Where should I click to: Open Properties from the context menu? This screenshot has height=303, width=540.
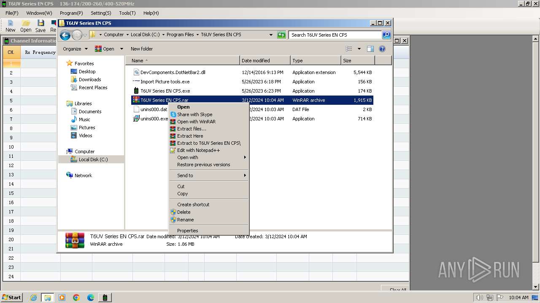pos(208,231)
